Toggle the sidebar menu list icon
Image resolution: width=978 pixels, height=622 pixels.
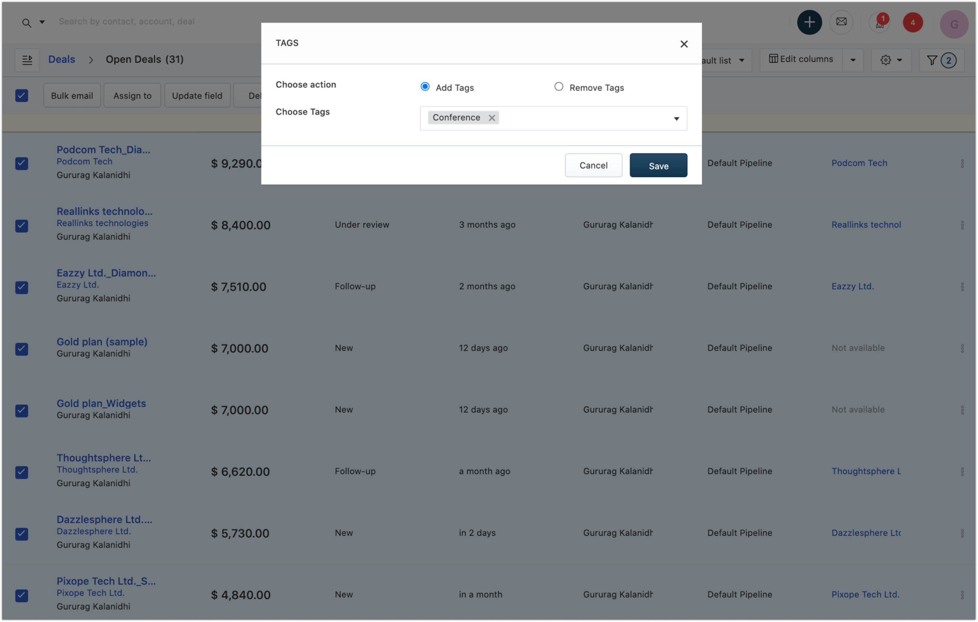27,60
